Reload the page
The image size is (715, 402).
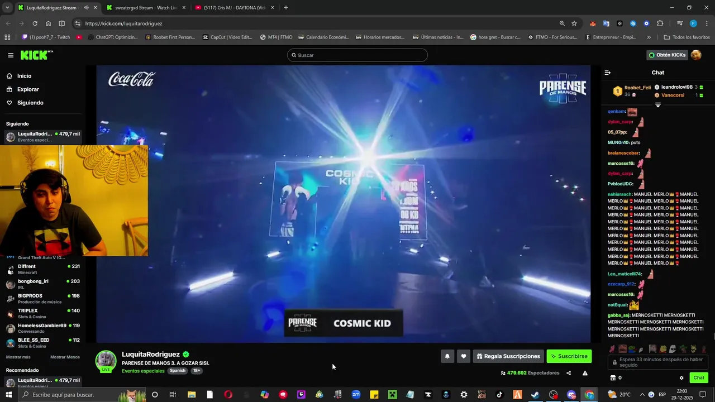[35, 23]
